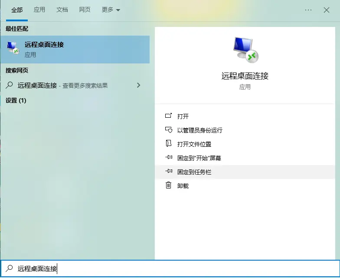340x278 pixels.
Task: Click the shield icon for 以管理员身份运行
Action: point(169,130)
